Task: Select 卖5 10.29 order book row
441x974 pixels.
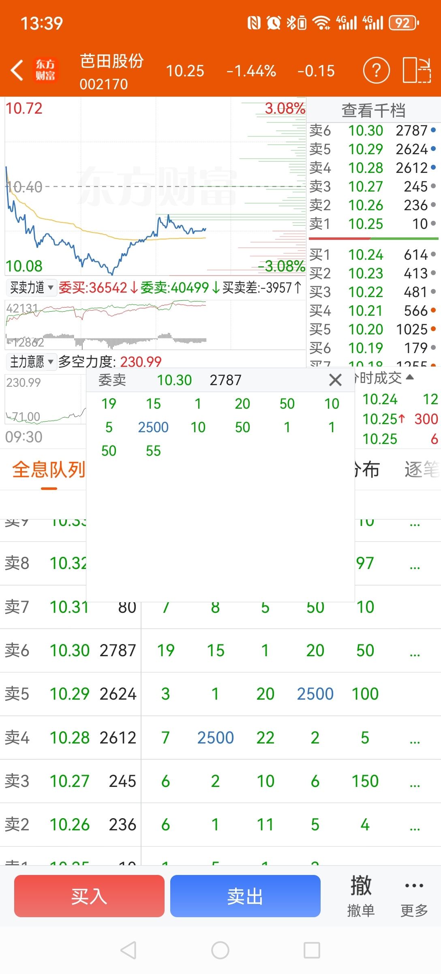Action: click(x=373, y=149)
